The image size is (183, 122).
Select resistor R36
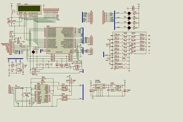click(x=72, y=82)
